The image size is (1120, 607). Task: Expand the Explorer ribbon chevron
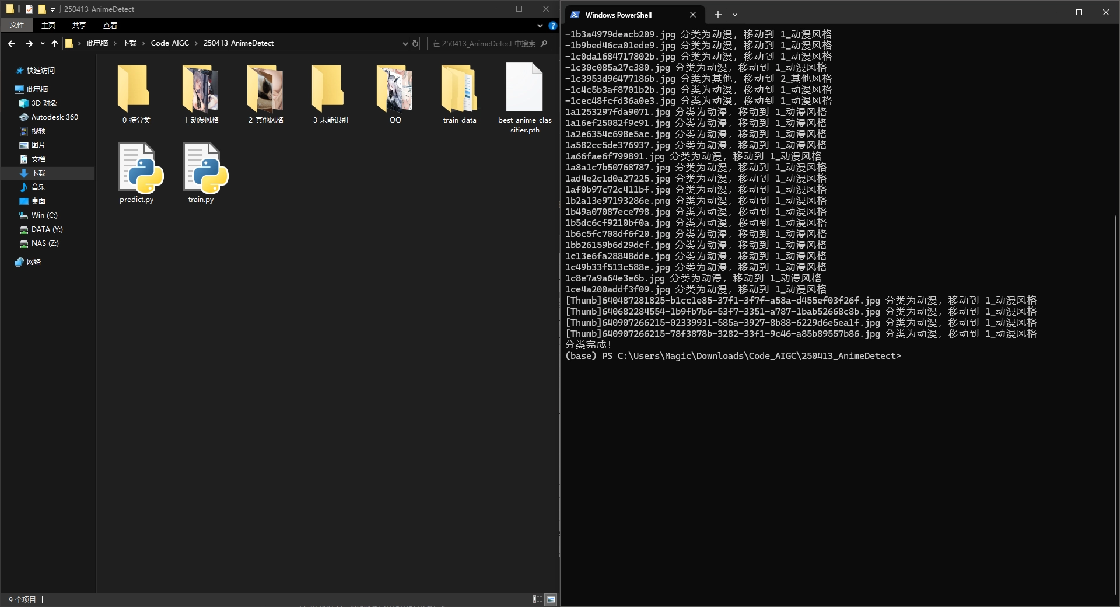click(540, 26)
